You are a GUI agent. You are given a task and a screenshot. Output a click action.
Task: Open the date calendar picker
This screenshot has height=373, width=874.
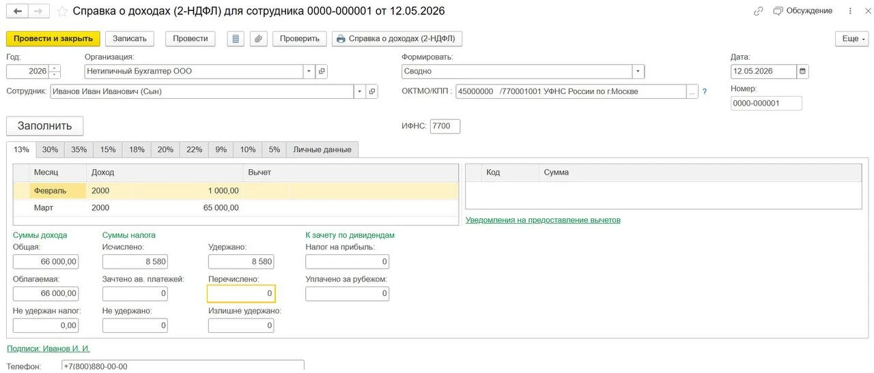802,71
